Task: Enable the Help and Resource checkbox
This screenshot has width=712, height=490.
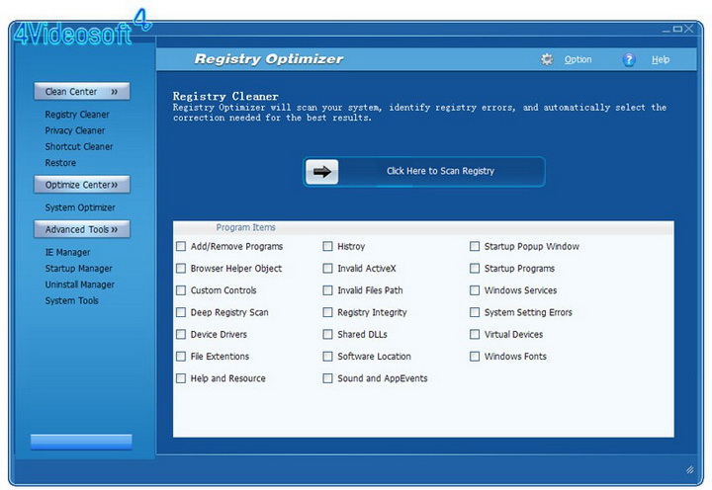Action: 181,378
